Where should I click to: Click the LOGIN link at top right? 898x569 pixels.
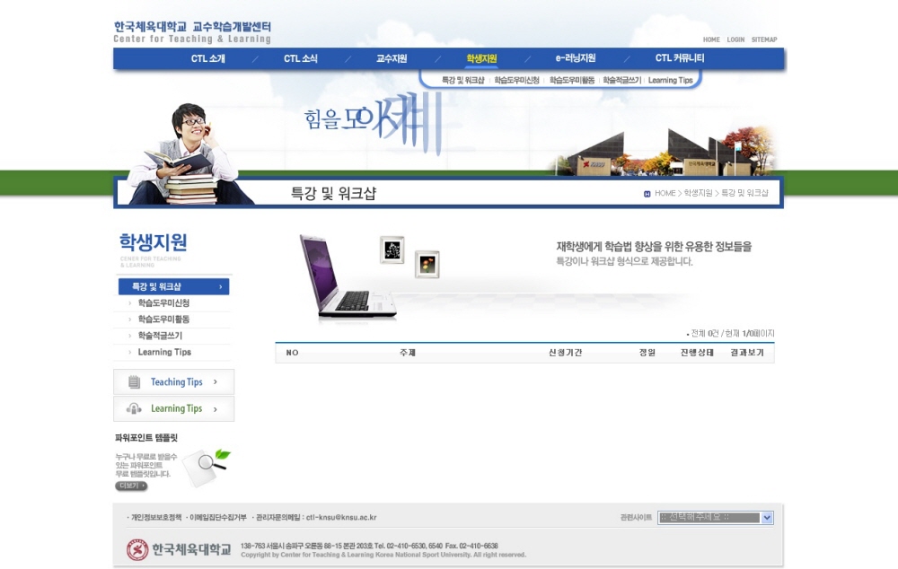735,39
